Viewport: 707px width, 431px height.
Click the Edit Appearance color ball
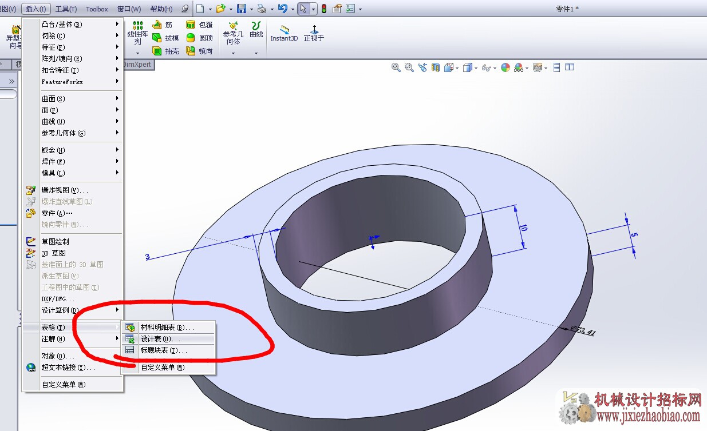coord(505,67)
